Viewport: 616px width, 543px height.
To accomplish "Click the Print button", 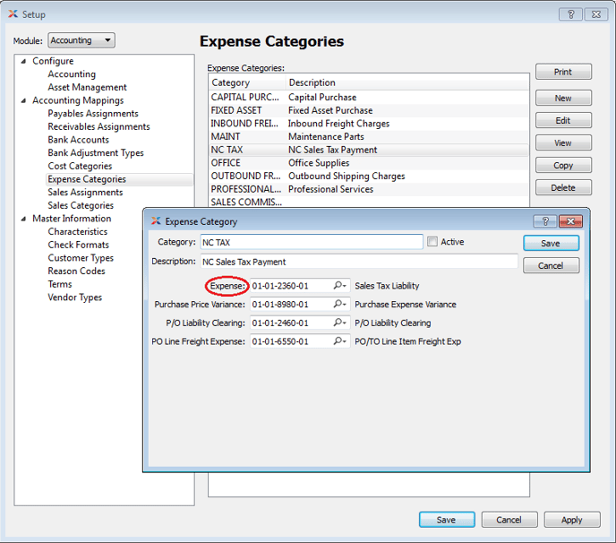I will [563, 72].
